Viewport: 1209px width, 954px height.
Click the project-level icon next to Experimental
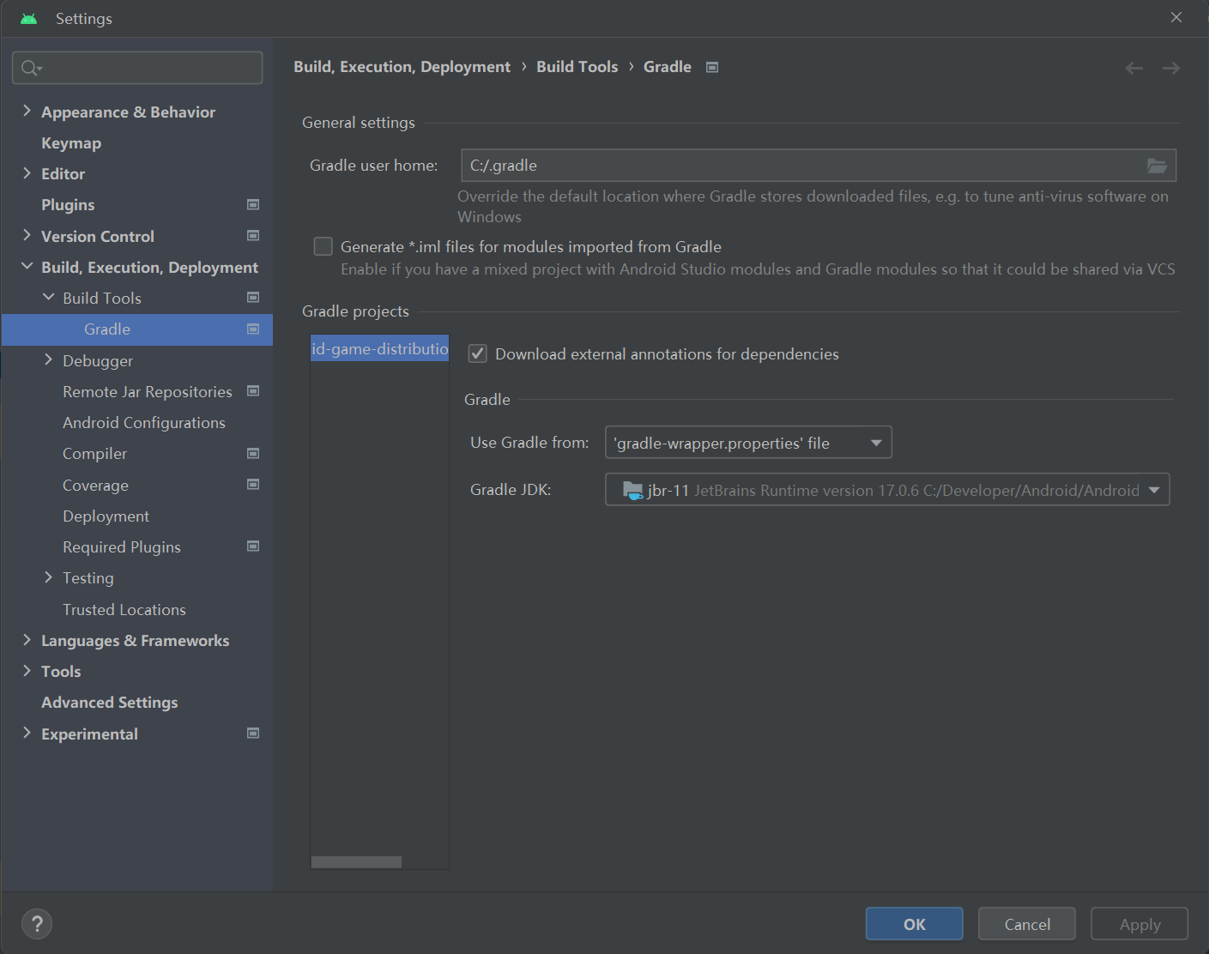(x=253, y=733)
